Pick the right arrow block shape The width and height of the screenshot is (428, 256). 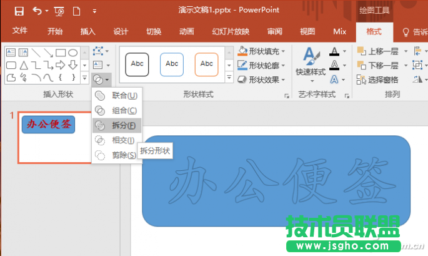tap(61, 65)
